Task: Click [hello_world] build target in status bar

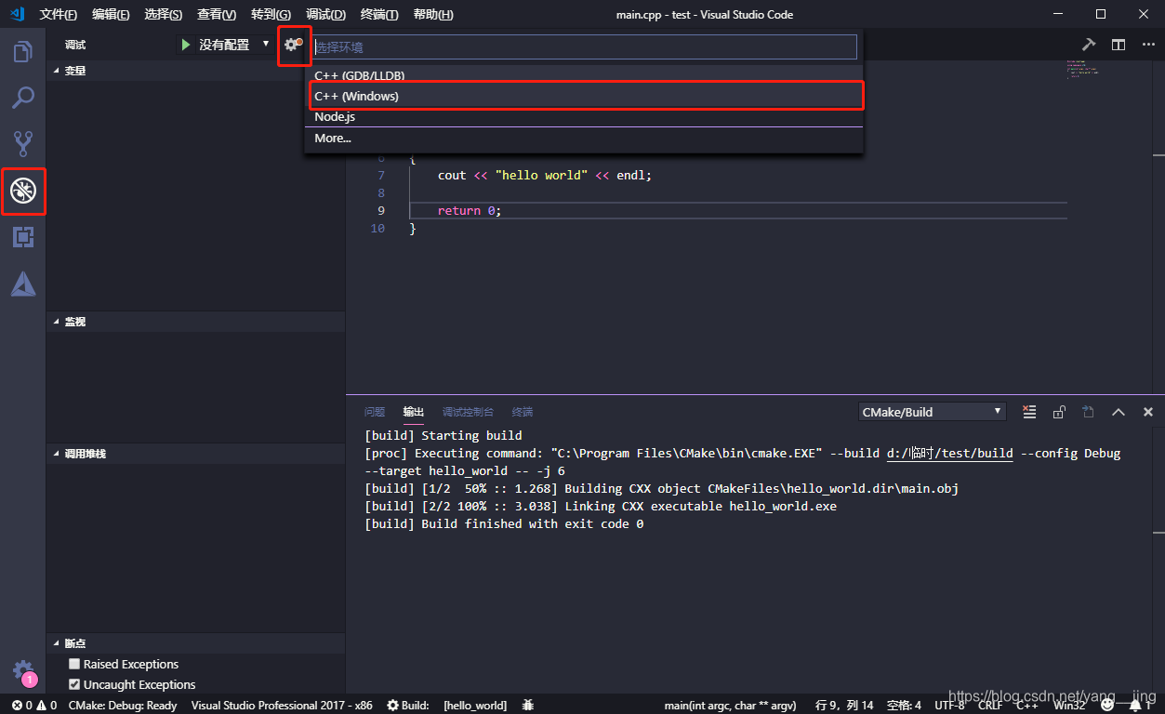Action: [x=475, y=705]
